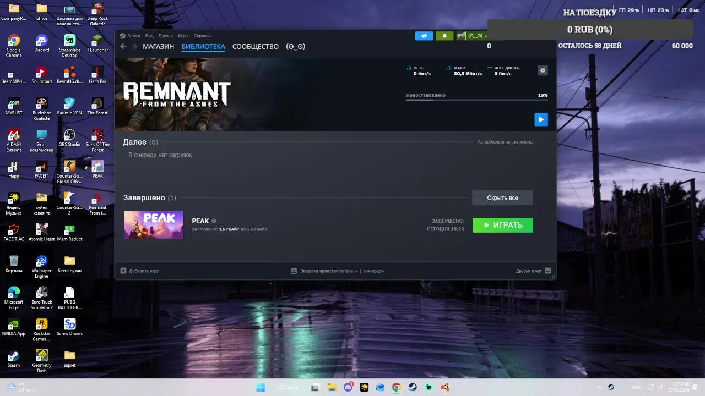Click the info icon next to PEAK
This screenshot has height=396, width=705.
click(214, 221)
